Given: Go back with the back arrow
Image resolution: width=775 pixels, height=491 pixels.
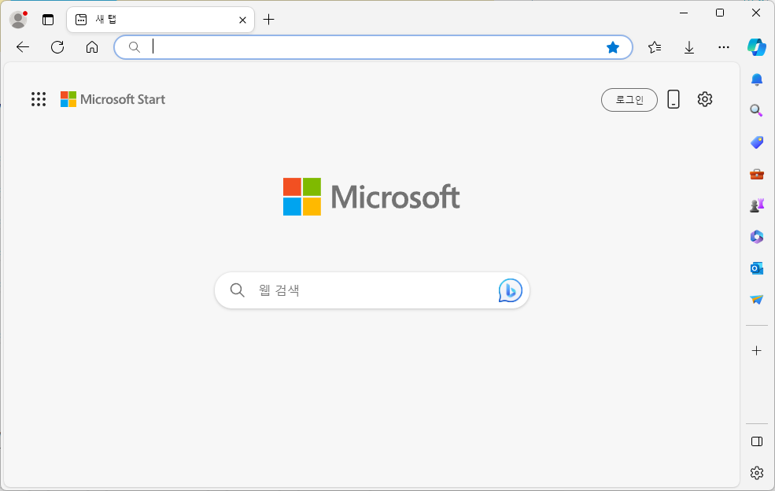Looking at the screenshot, I should click(23, 47).
